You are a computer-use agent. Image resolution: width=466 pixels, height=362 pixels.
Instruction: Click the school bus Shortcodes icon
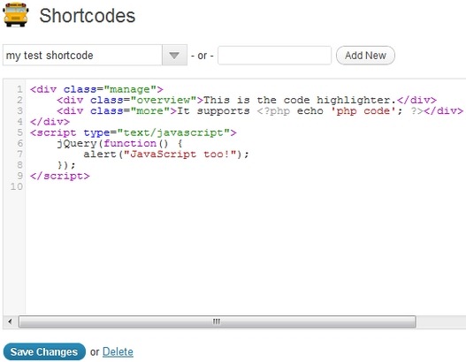[15, 14]
